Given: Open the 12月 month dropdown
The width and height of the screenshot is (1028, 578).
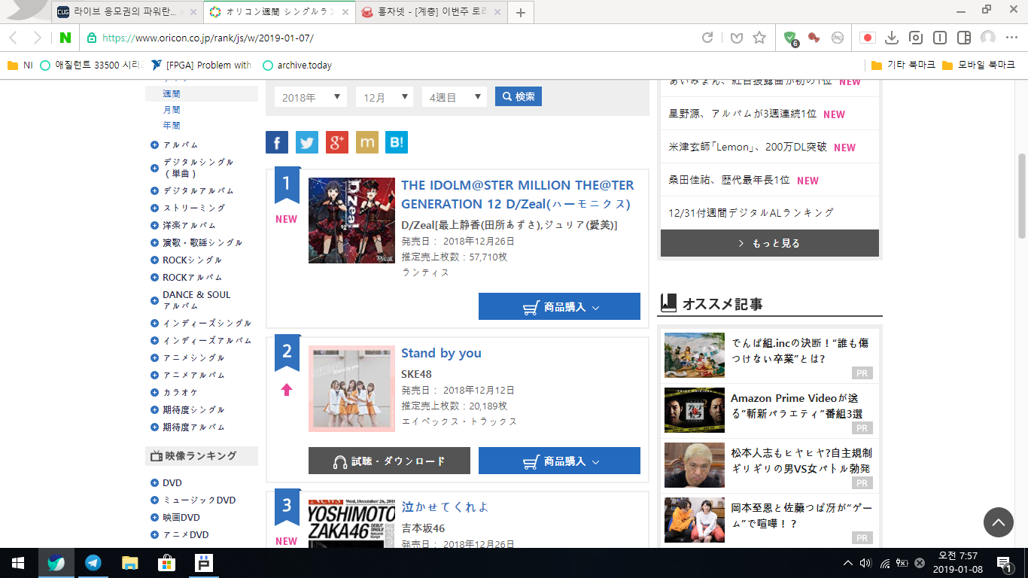Looking at the screenshot, I should (384, 97).
